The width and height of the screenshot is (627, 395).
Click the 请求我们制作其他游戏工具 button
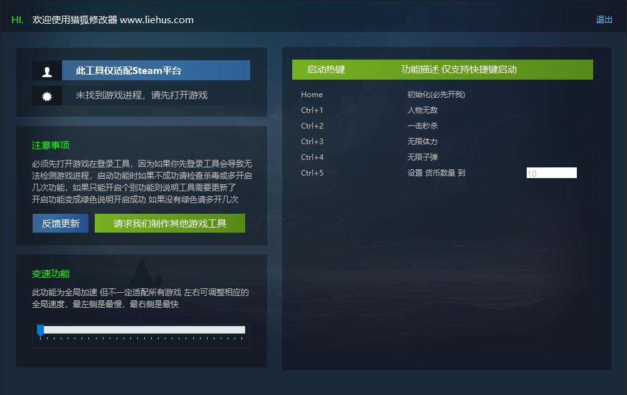coord(170,223)
